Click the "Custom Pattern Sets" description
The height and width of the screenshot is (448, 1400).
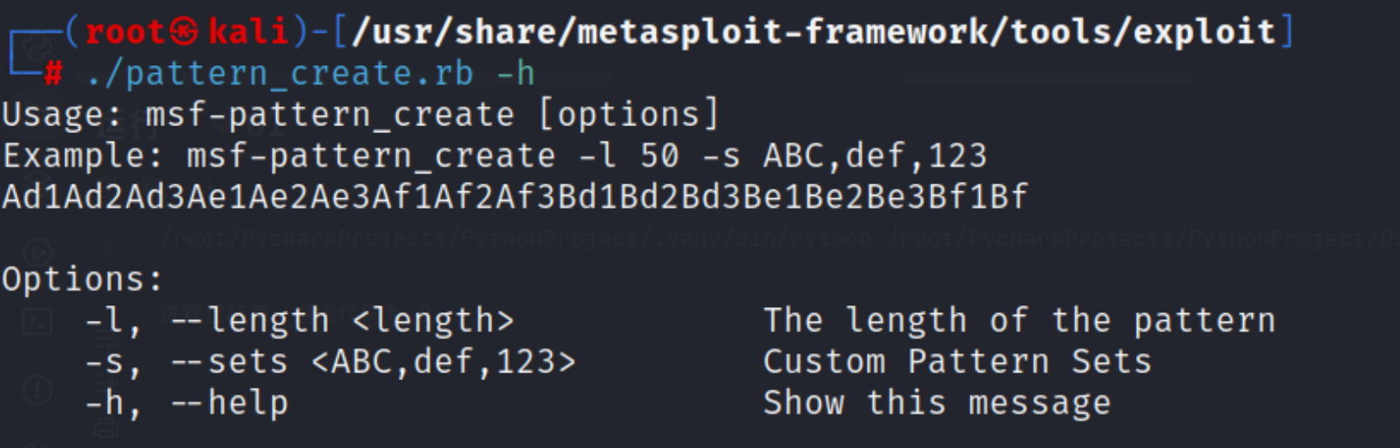[957, 361]
